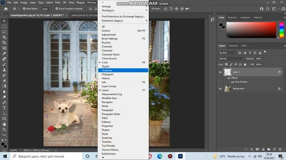Screen dimensions: 286x160
Task: Click the filter for type layers icon
Action: (x=250, y=53)
